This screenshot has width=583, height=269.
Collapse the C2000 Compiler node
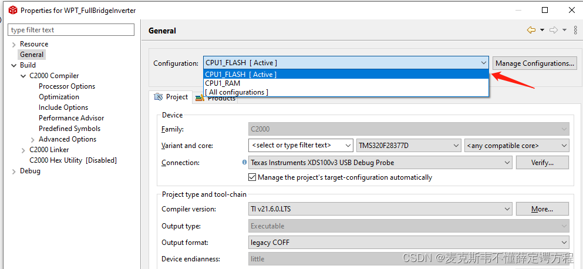(x=23, y=76)
